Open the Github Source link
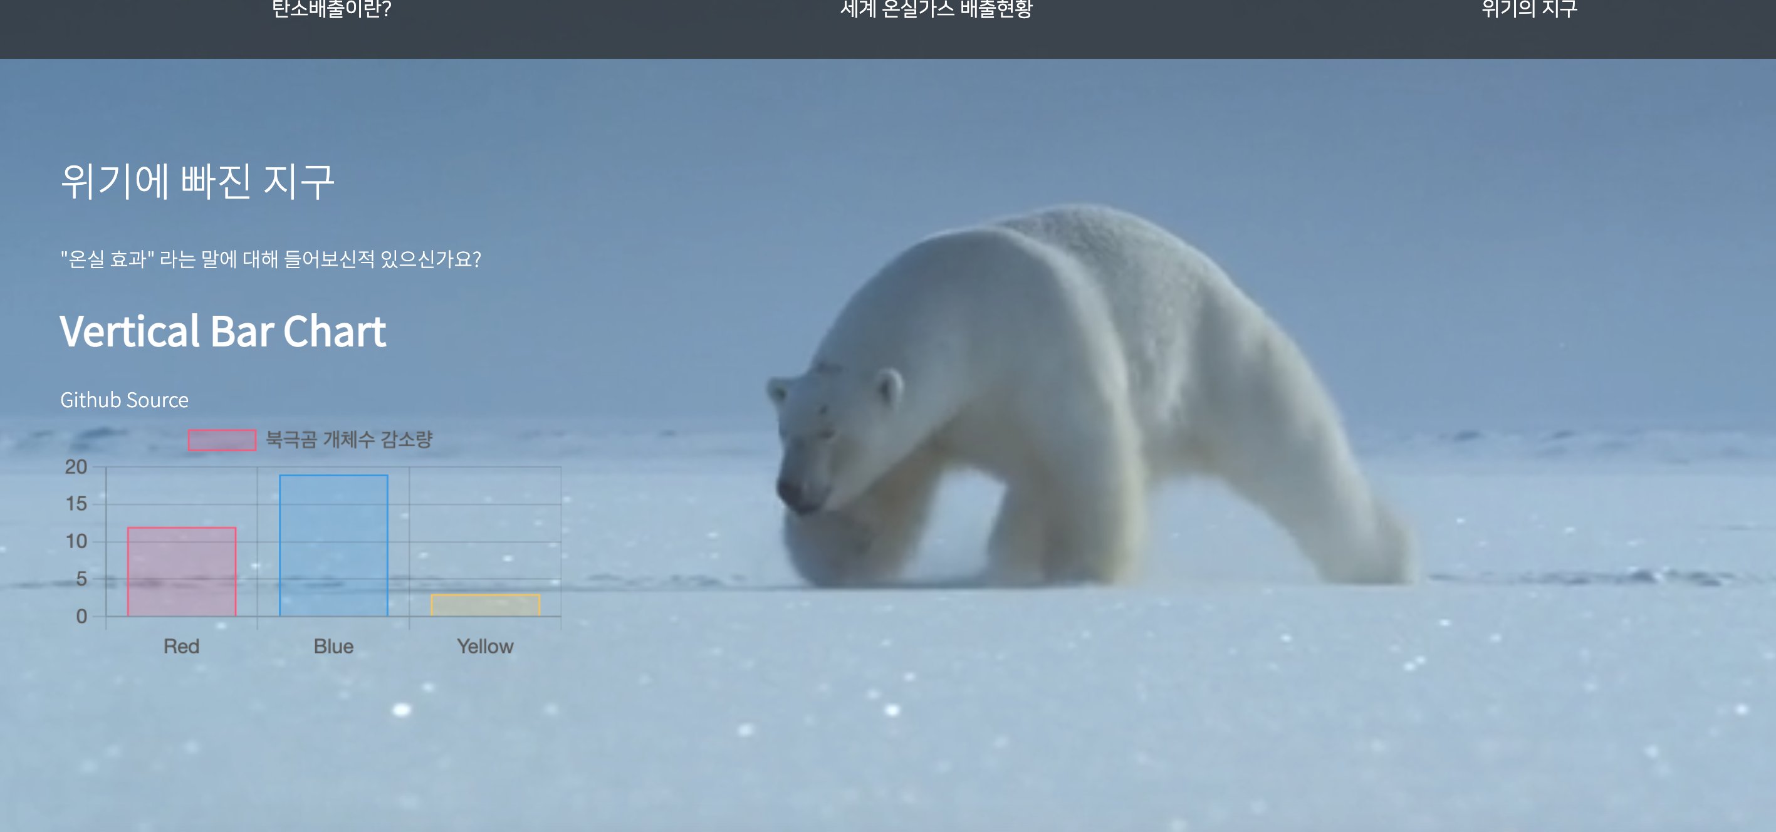Viewport: 1776px width, 832px height. (124, 400)
